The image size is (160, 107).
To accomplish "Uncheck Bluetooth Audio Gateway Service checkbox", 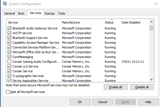I will click(9, 28).
